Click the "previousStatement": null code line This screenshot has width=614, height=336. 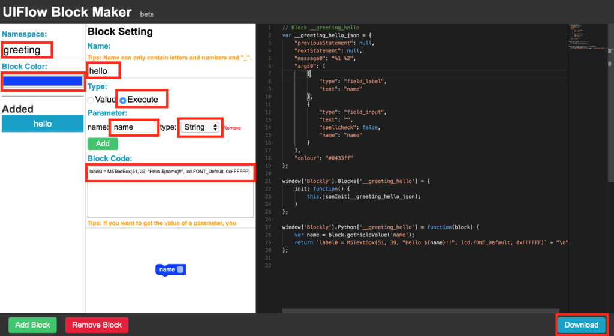pos(335,43)
